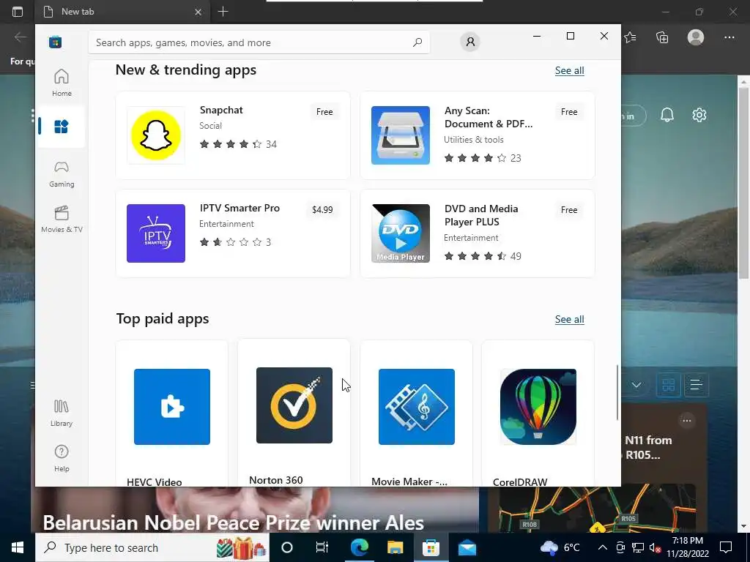Click the Free button for Snapchat
750x562 pixels.
[324, 112]
